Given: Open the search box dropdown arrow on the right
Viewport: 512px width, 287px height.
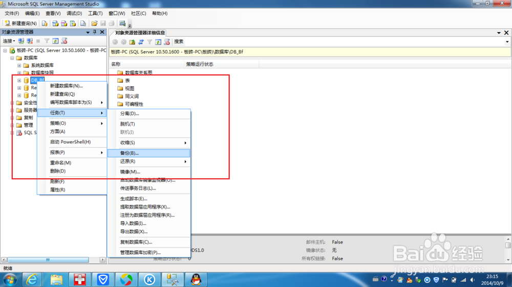Looking at the screenshot, I should [507, 42].
